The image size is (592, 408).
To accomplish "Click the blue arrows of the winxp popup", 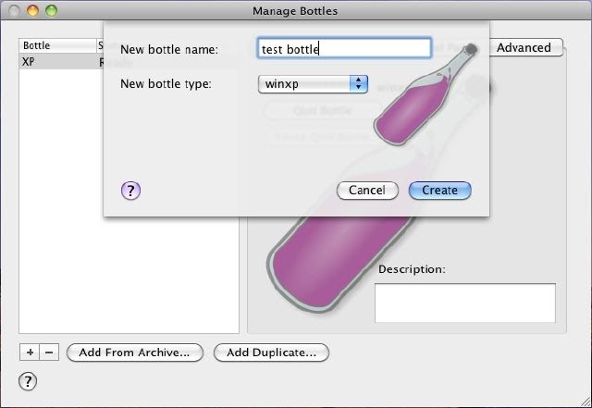I will pyautogui.click(x=359, y=84).
